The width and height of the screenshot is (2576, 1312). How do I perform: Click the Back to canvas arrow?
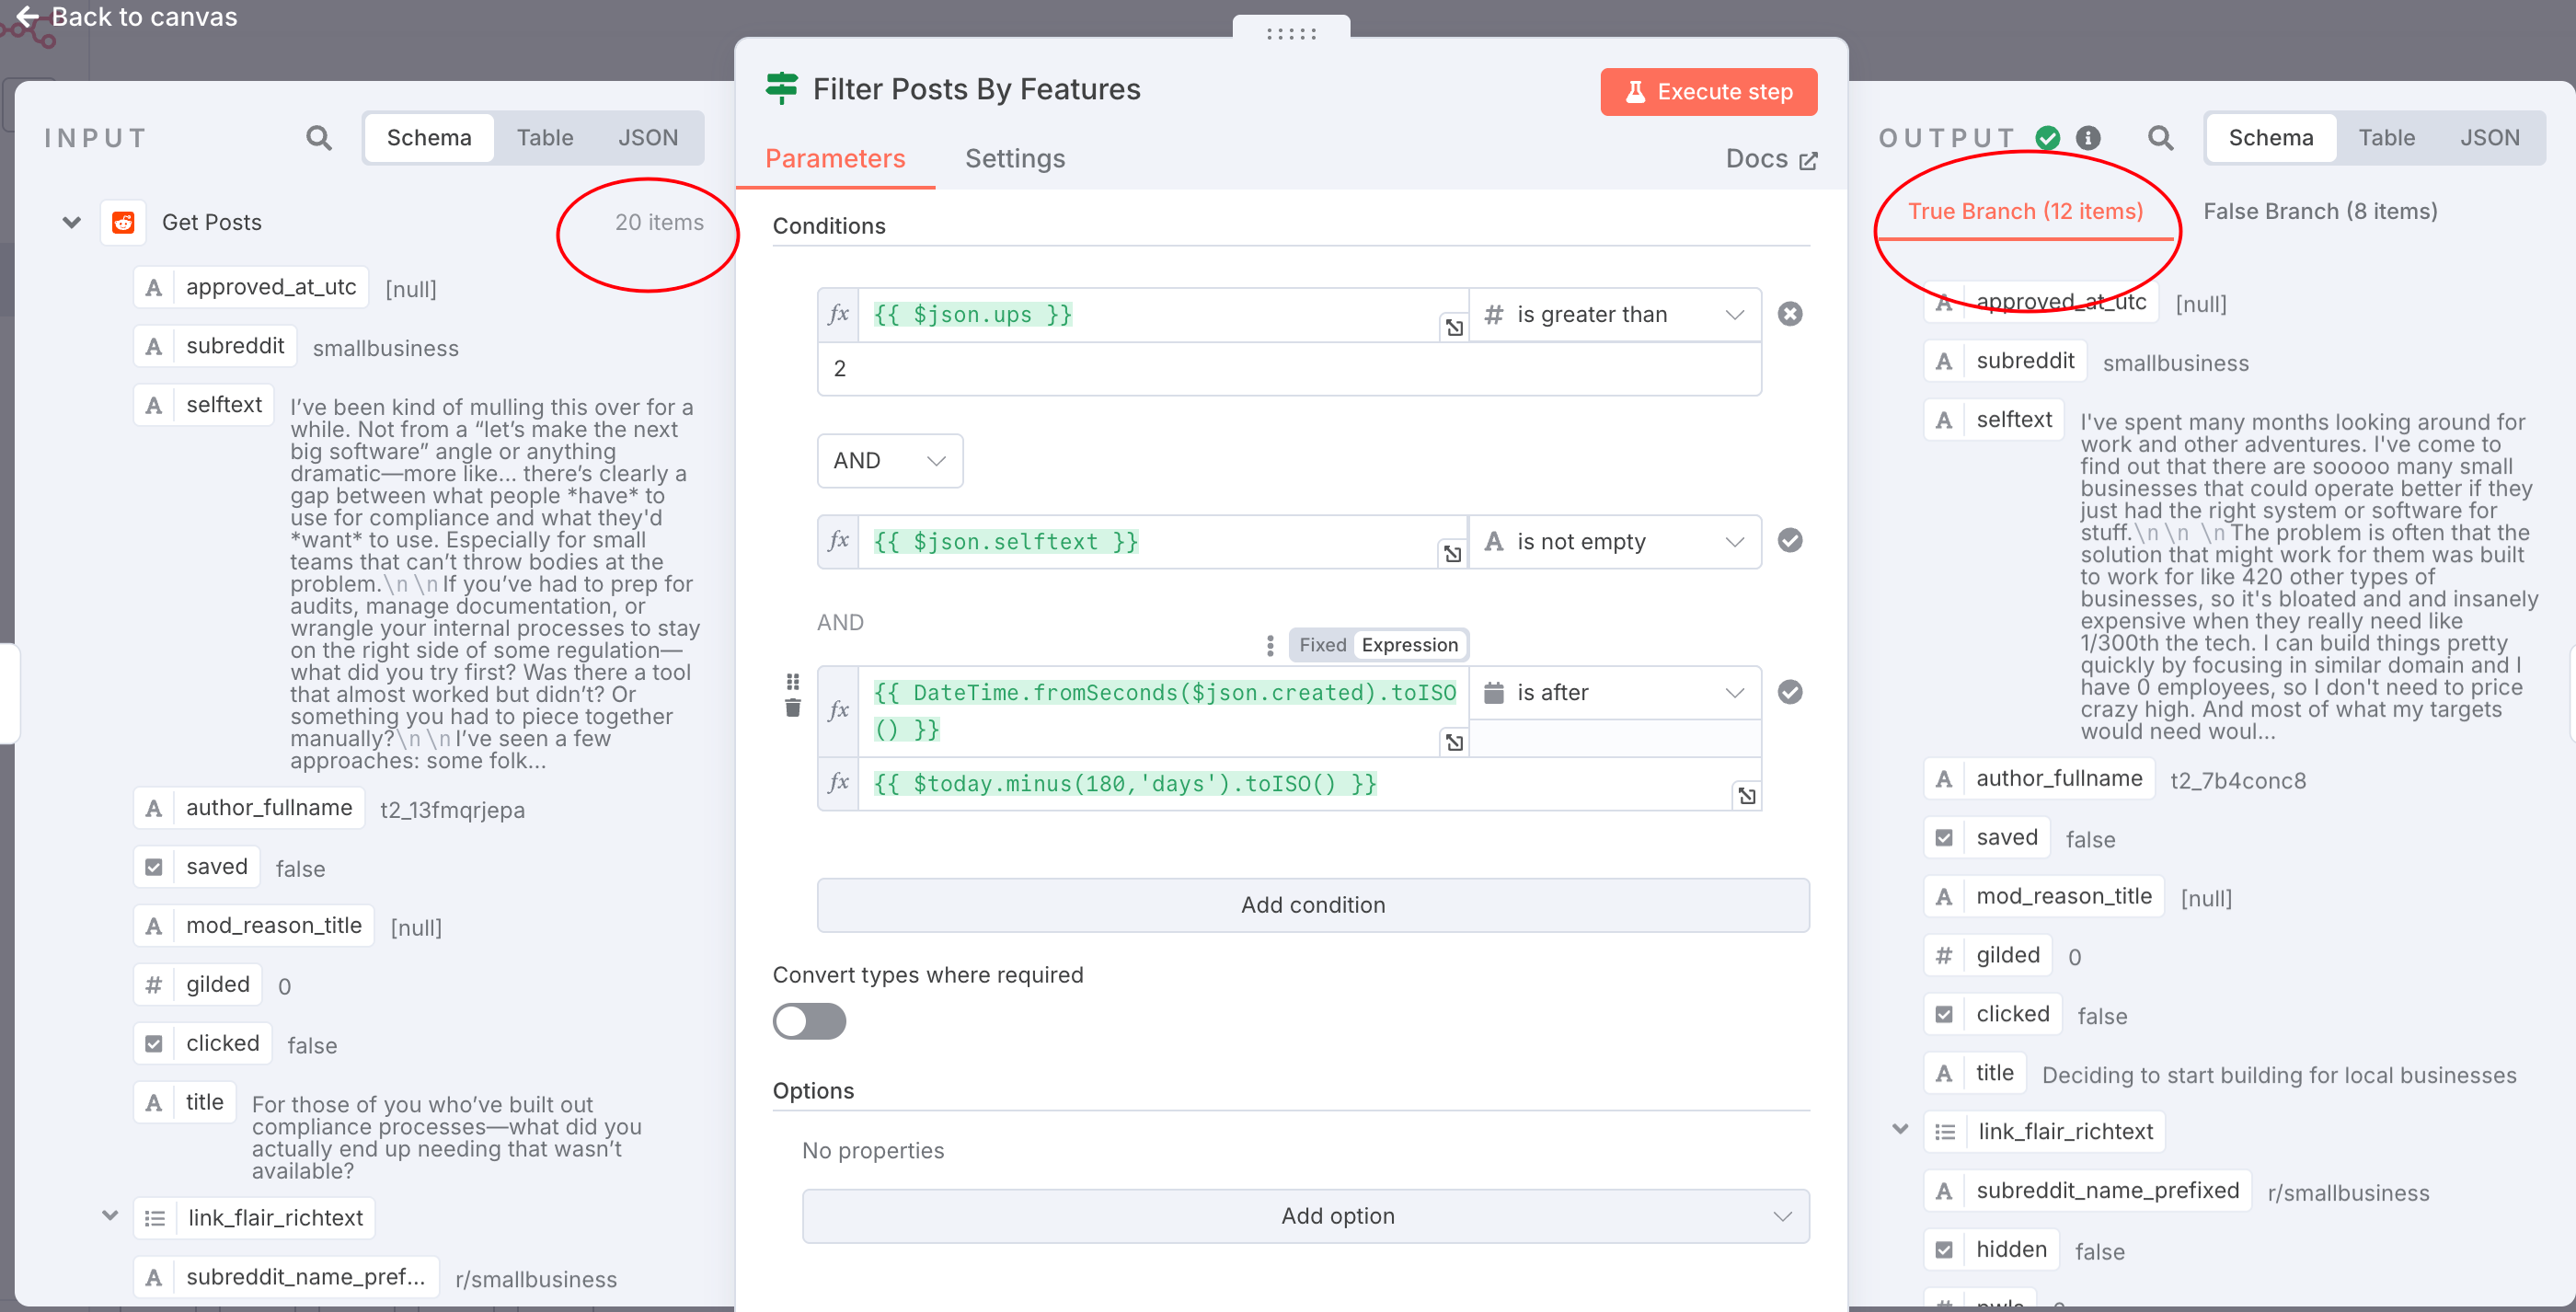point(28,17)
